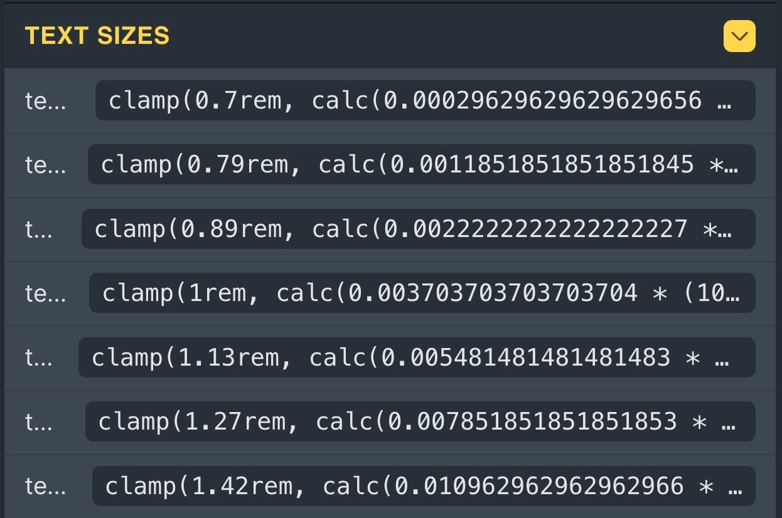Click the clamp(1.42rem value field
Screen dimensions: 782x518
pos(423,486)
